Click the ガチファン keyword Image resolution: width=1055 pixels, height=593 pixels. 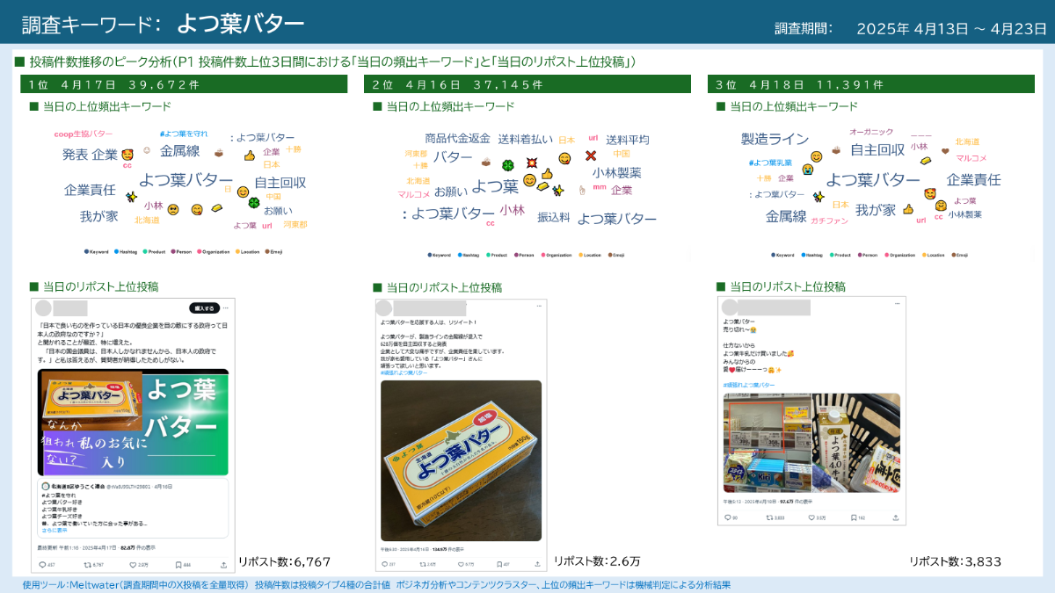click(x=829, y=221)
